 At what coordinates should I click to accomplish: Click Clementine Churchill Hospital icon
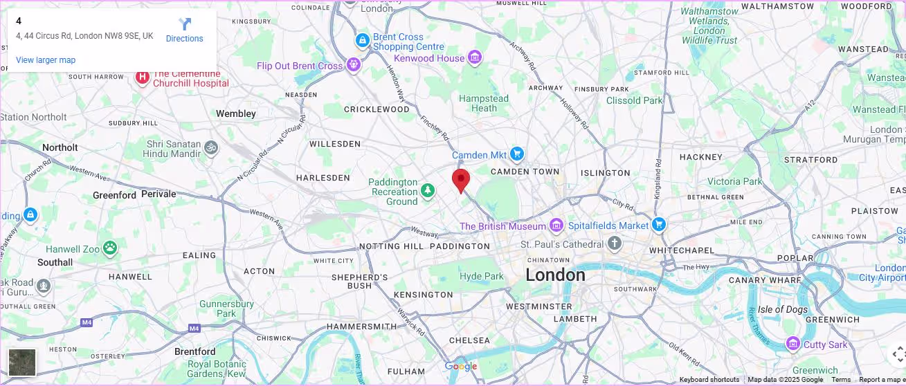click(x=143, y=77)
